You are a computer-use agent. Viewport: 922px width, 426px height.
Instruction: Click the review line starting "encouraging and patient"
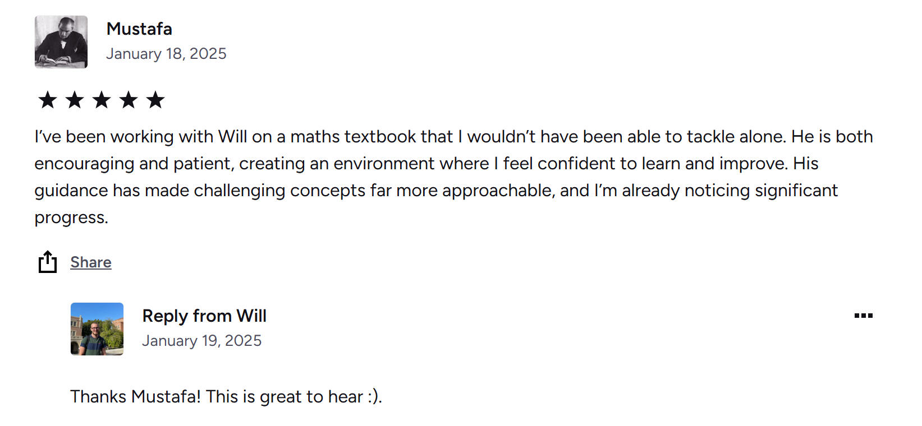pos(426,164)
